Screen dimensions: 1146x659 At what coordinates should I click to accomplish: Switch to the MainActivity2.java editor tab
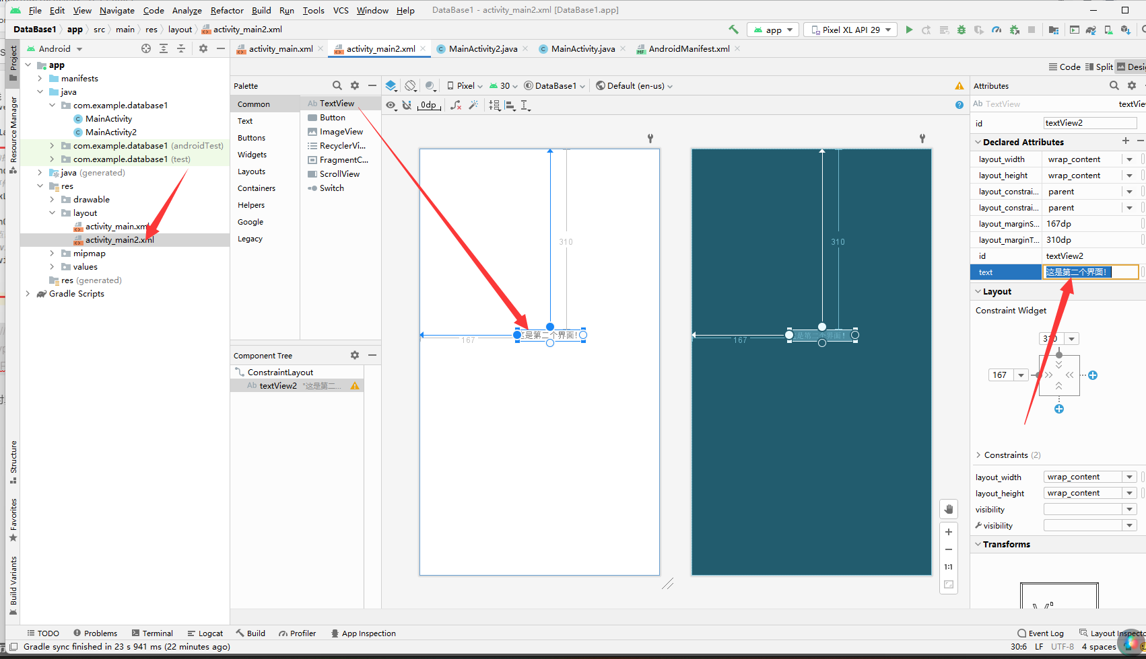pos(481,48)
